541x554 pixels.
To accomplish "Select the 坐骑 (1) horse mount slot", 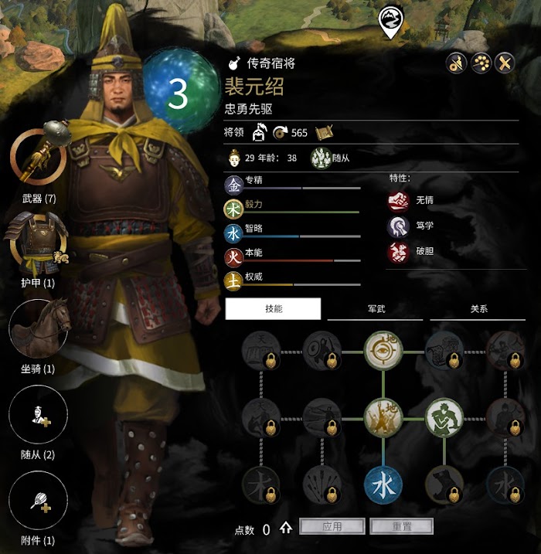I will click(x=39, y=328).
